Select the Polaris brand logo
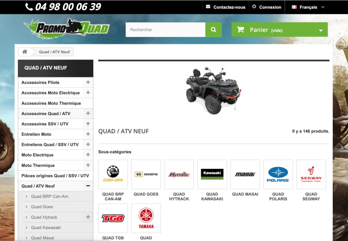 [x=278, y=174]
